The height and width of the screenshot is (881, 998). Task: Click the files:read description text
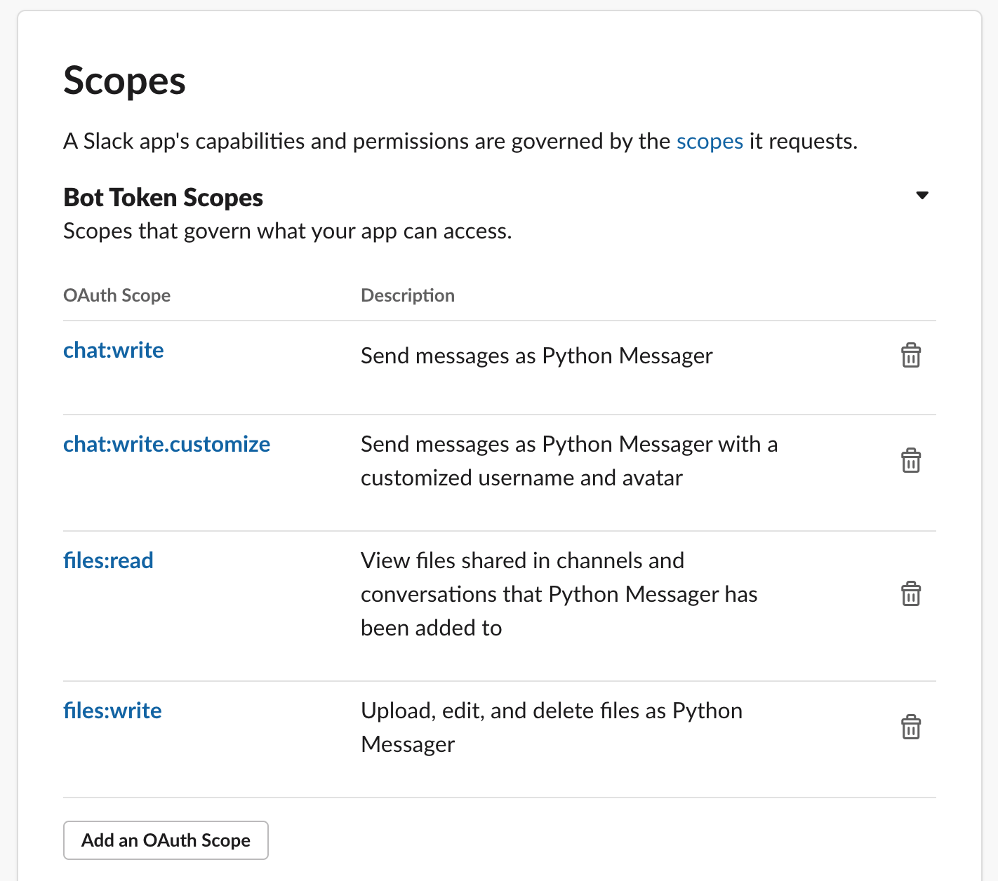[559, 593]
